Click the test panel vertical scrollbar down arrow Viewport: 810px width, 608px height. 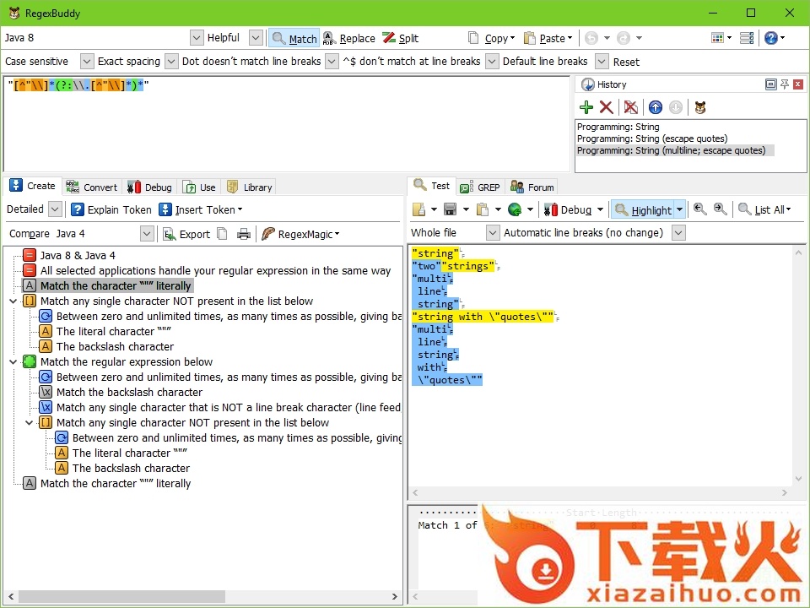point(799,479)
